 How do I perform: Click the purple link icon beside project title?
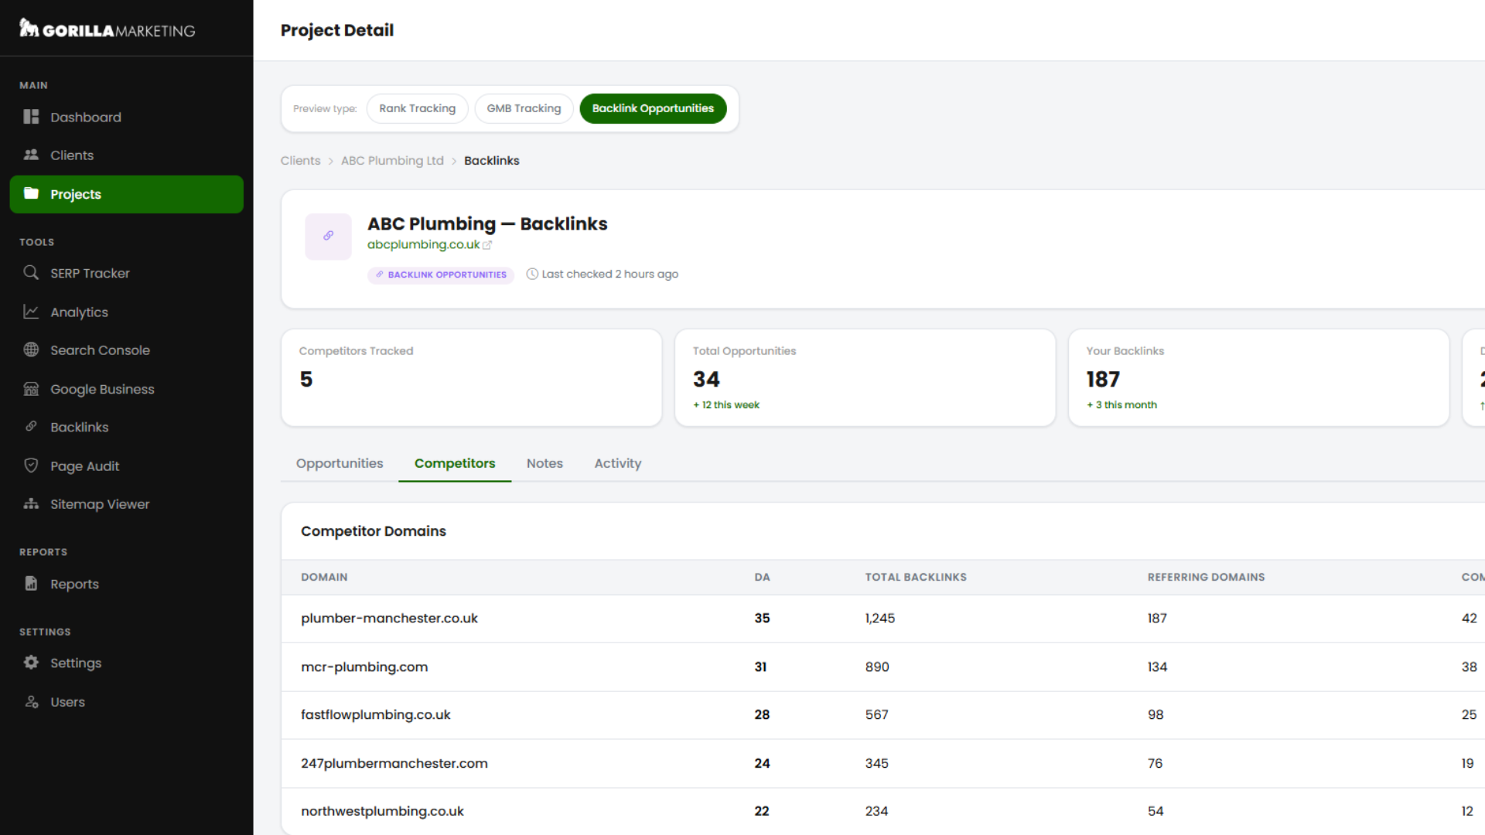[328, 236]
